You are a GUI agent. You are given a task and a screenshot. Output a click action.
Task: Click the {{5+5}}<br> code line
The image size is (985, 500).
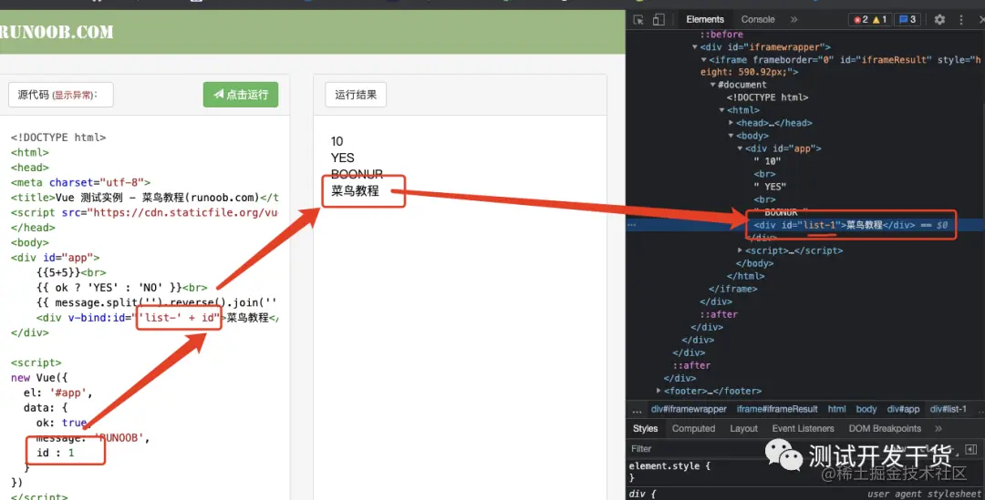[71, 273]
